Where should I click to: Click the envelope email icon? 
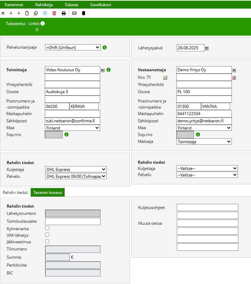75,13
